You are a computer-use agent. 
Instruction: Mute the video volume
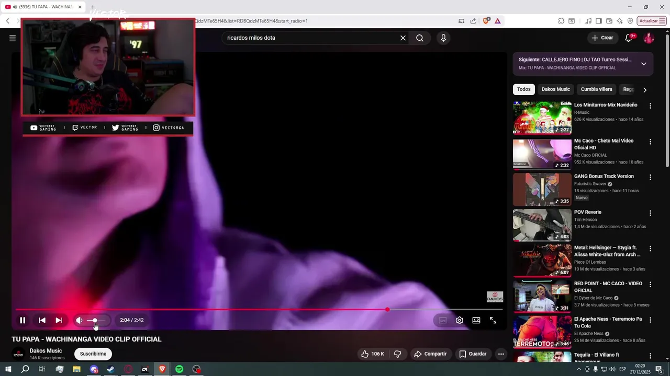[79, 320]
